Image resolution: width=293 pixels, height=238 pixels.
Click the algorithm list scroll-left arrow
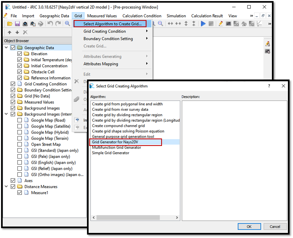(94, 218)
